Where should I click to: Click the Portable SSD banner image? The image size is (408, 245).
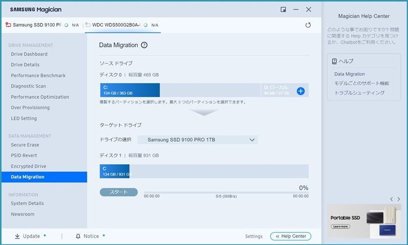(x=364, y=221)
